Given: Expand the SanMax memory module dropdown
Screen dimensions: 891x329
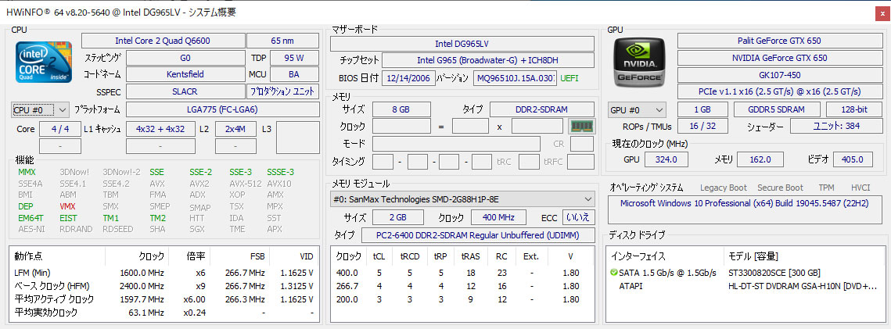Looking at the screenshot, I should [x=462, y=200].
